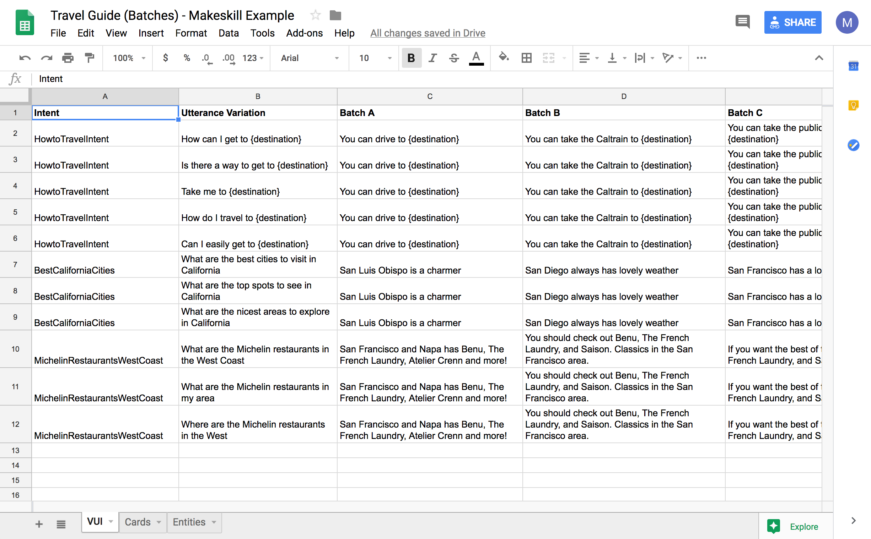This screenshot has height=539, width=871.
Task: Toggle strikethrough formatting
Action: pos(454,58)
